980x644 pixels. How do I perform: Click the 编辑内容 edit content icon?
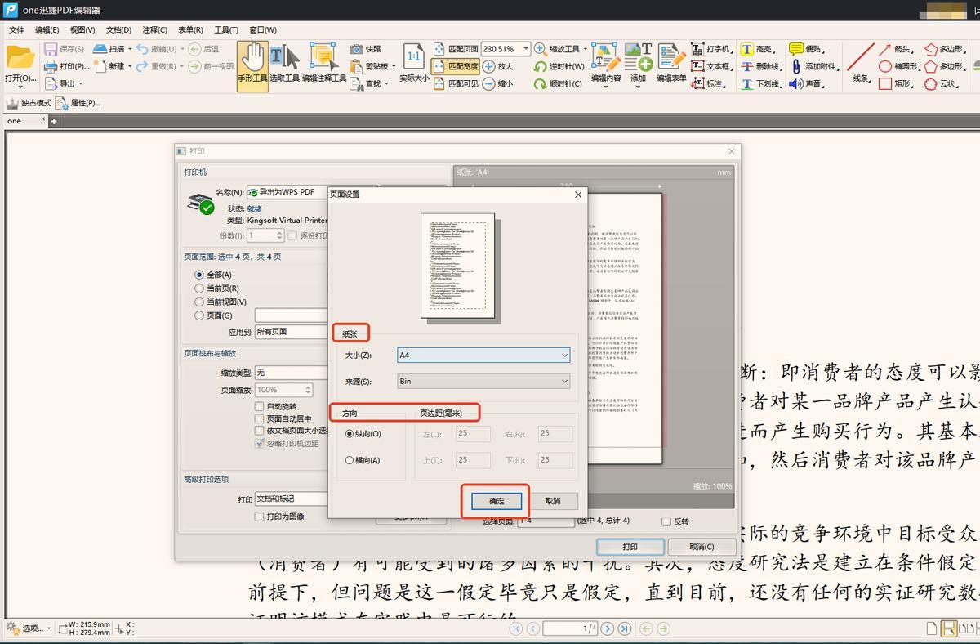[604, 59]
